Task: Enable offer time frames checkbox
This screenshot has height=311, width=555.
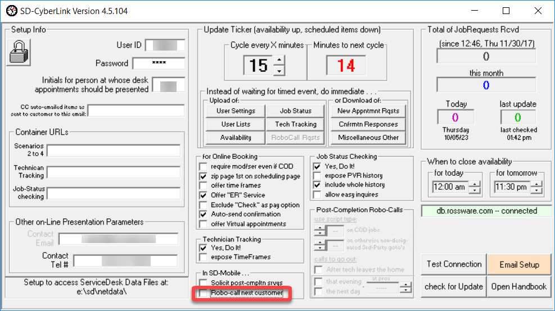Action: click(203, 186)
